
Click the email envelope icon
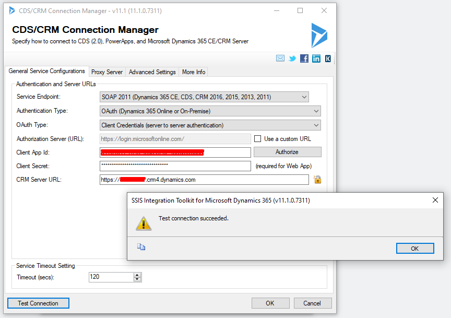[x=280, y=58]
